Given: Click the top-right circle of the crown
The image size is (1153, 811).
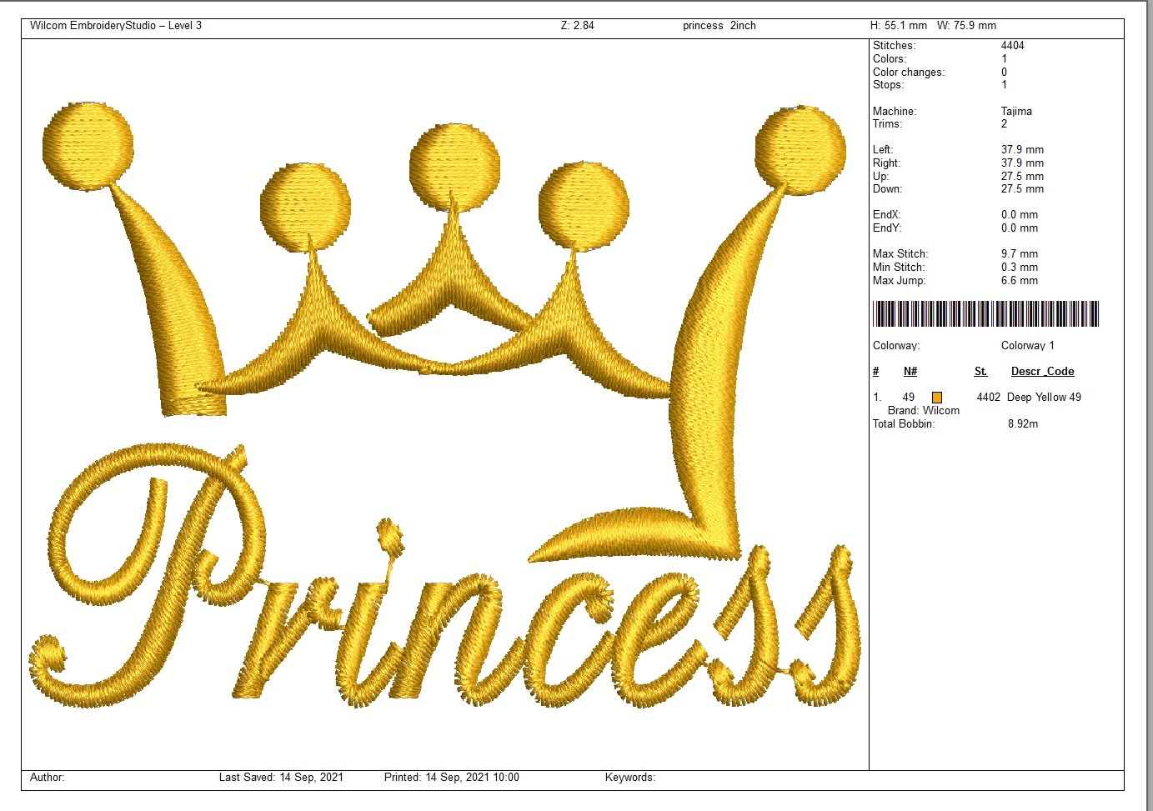Looking at the screenshot, I should pos(800,148).
